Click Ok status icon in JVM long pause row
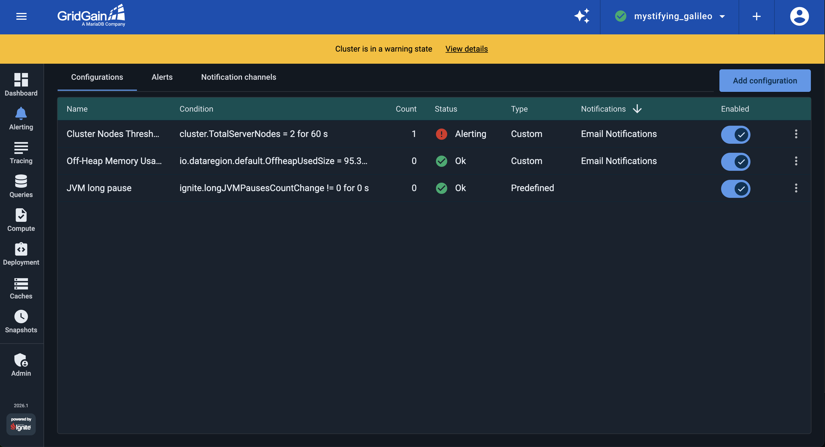This screenshot has height=447, width=825. click(x=441, y=188)
